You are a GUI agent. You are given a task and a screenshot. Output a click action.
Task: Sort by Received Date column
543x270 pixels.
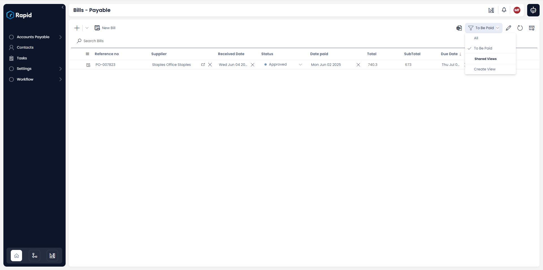point(231,54)
